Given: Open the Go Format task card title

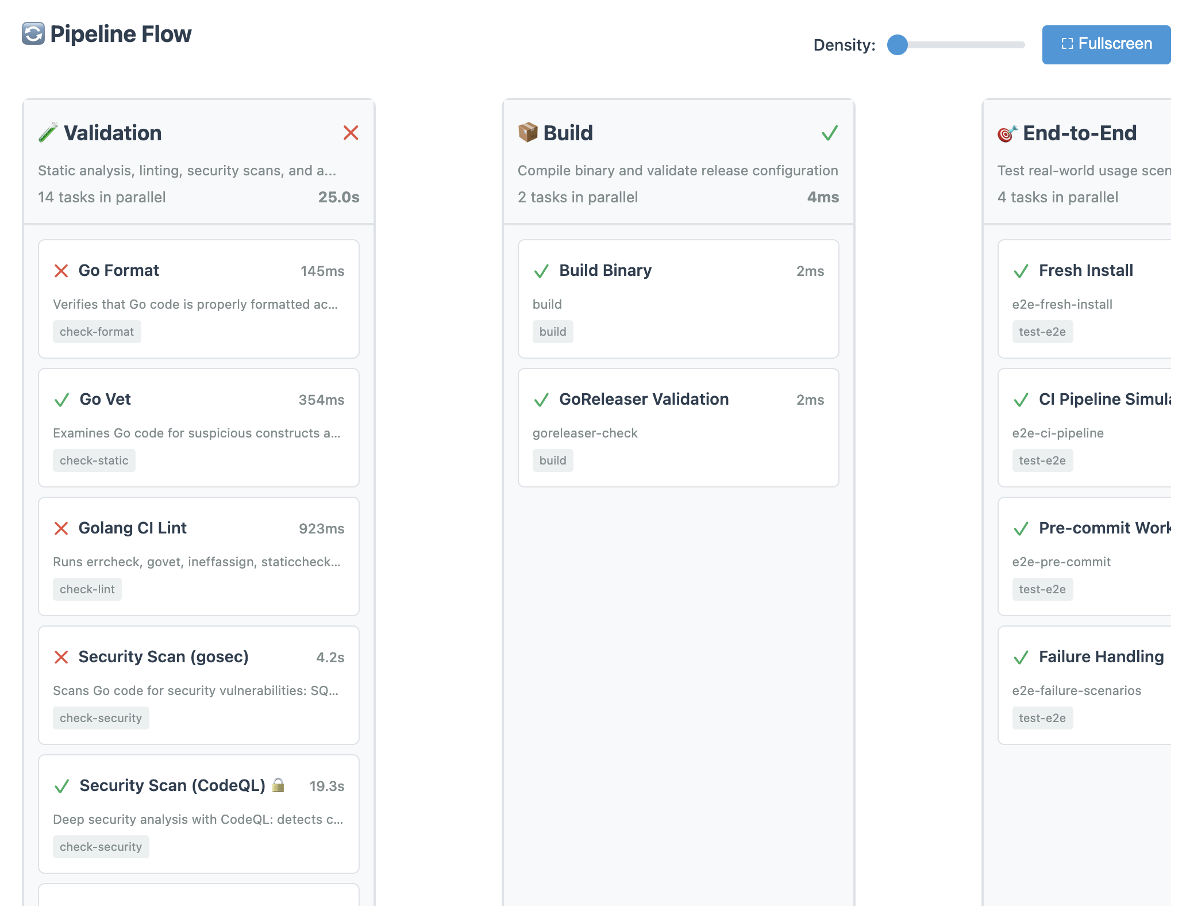Looking at the screenshot, I should [x=118, y=271].
